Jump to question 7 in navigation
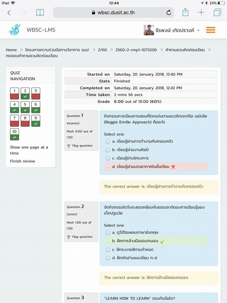The image size is (227, 303). click(15, 121)
